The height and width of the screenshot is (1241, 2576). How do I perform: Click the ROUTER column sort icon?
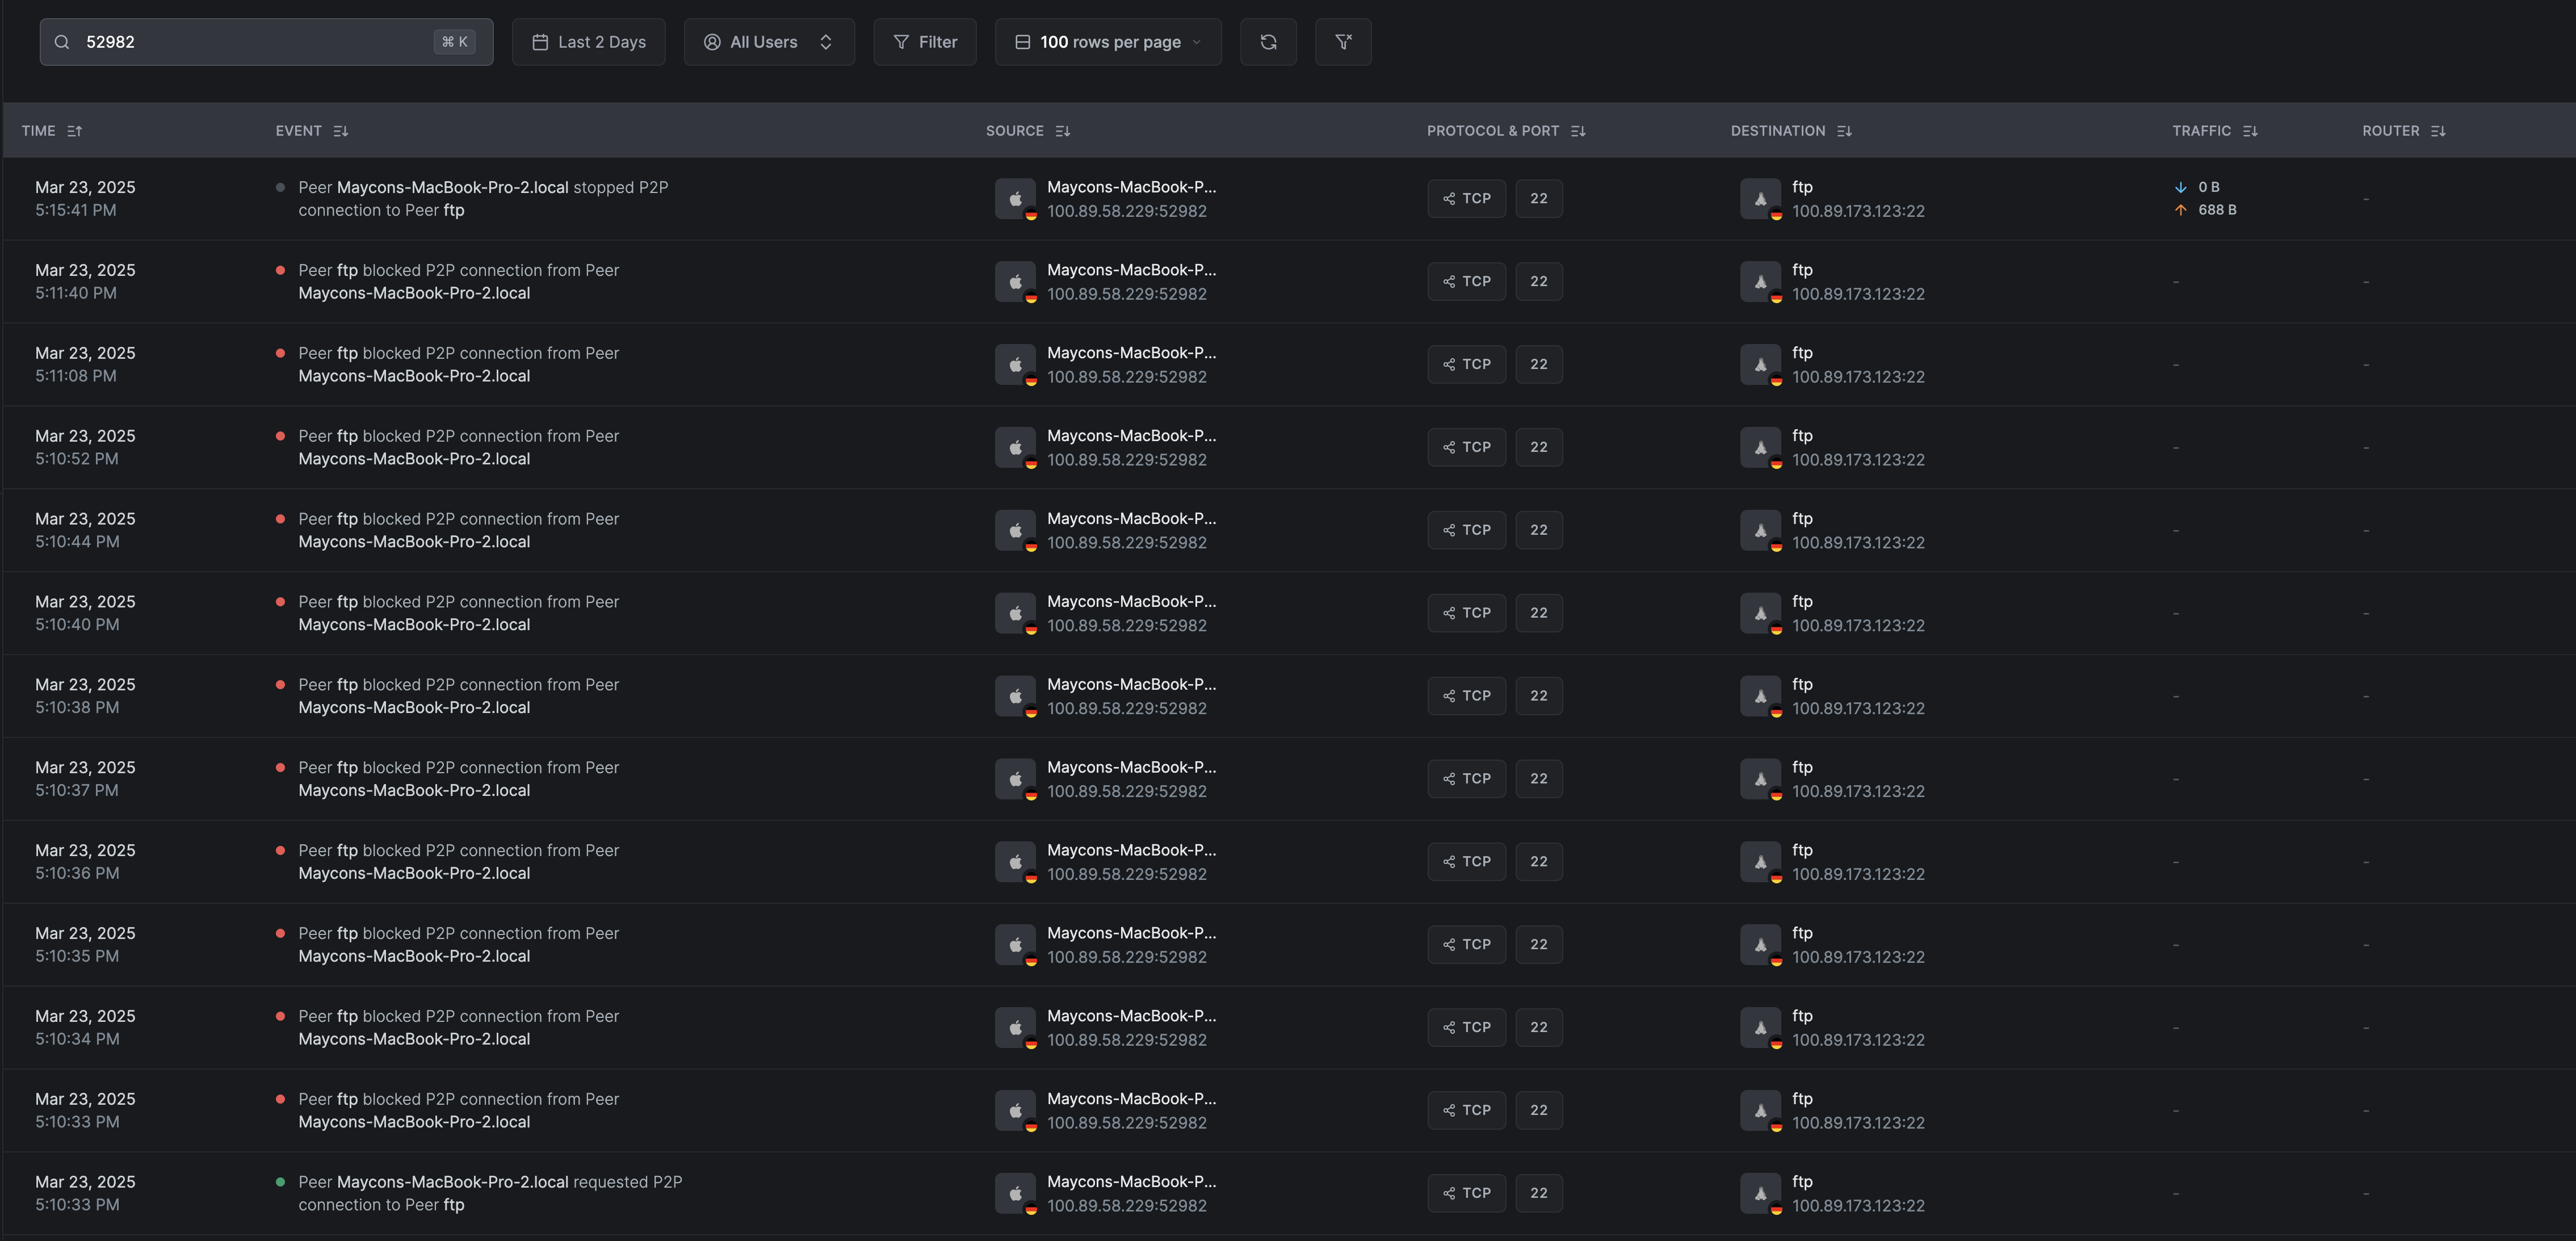(x=2438, y=131)
